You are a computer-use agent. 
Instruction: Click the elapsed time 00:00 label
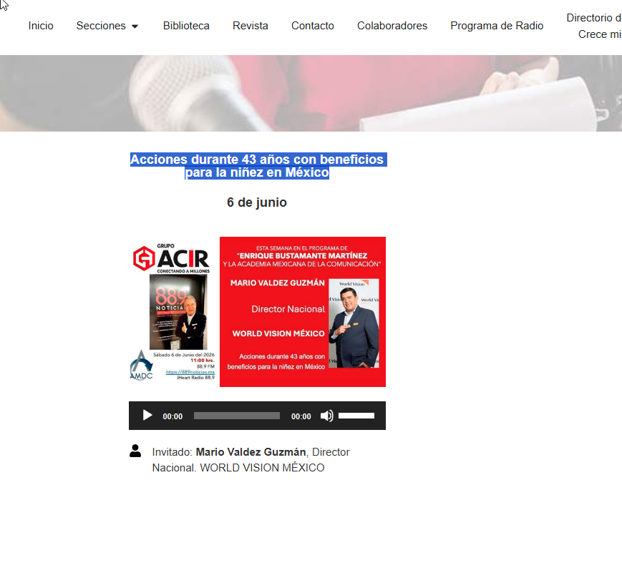(x=172, y=416)
